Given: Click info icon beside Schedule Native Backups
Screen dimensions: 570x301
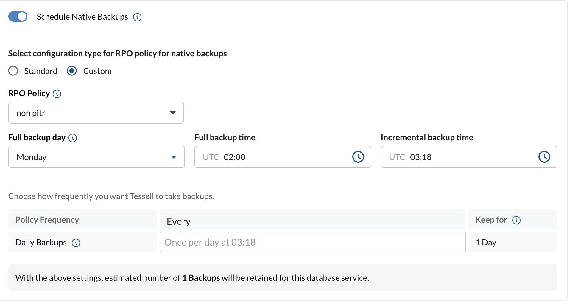Looking at the screenshot, I should click(x=137, y=17).
